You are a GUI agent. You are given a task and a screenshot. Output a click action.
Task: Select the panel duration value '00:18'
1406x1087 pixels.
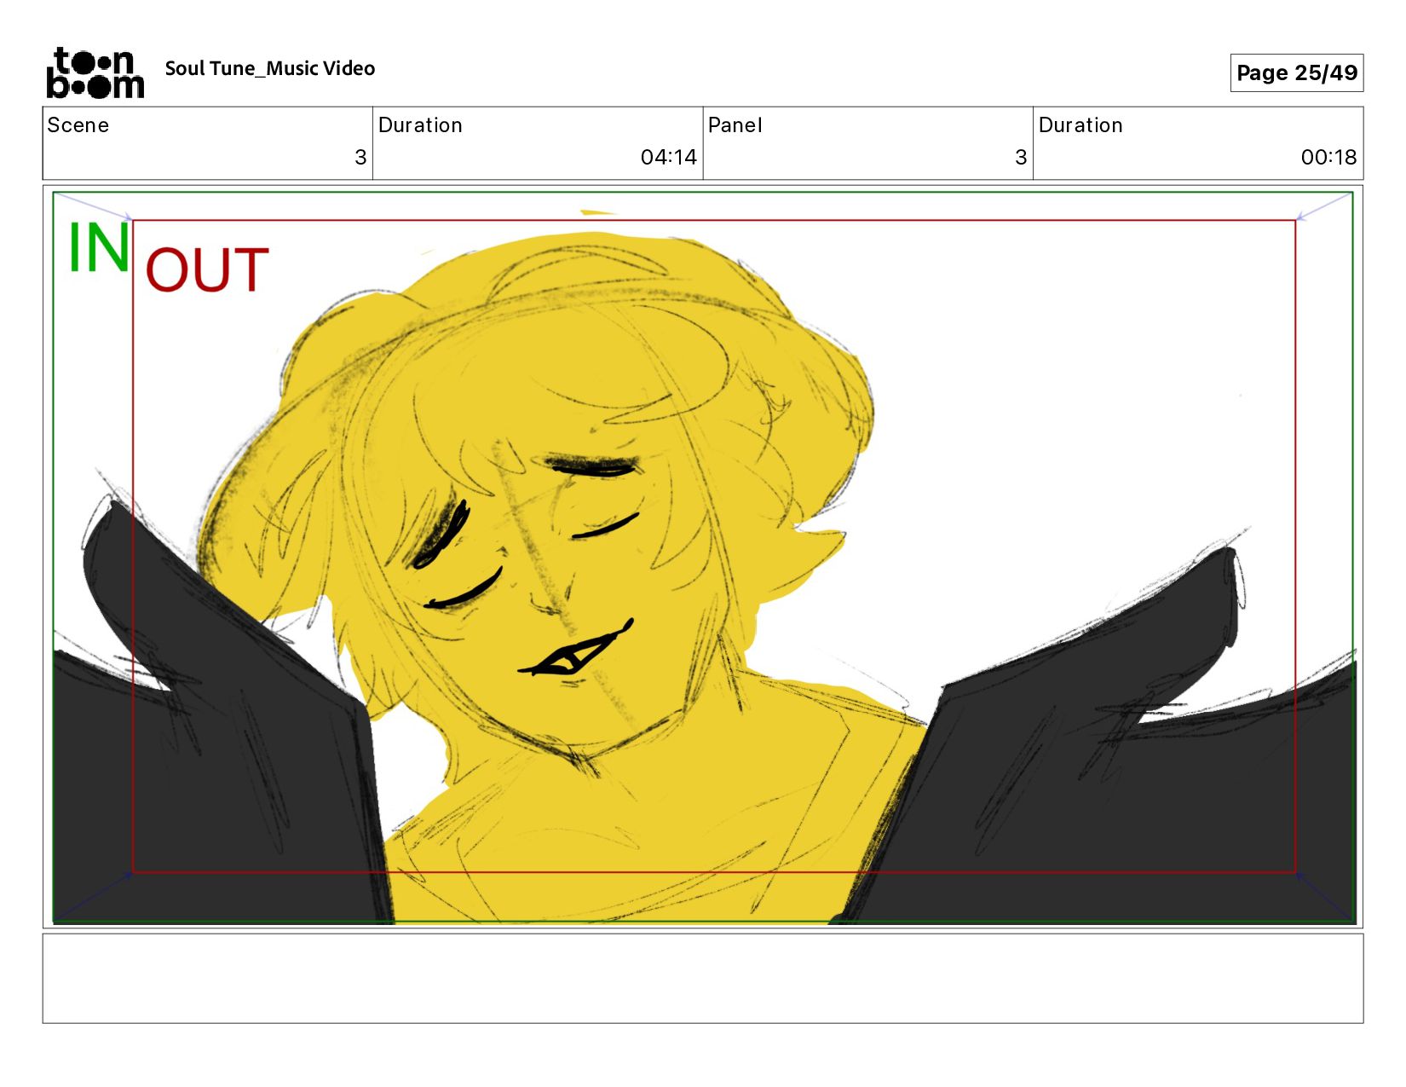point(1328,157)
